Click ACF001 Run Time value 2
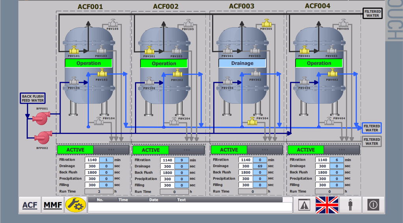Viewport: 403px width, 223px height. (x=99, y=192)
